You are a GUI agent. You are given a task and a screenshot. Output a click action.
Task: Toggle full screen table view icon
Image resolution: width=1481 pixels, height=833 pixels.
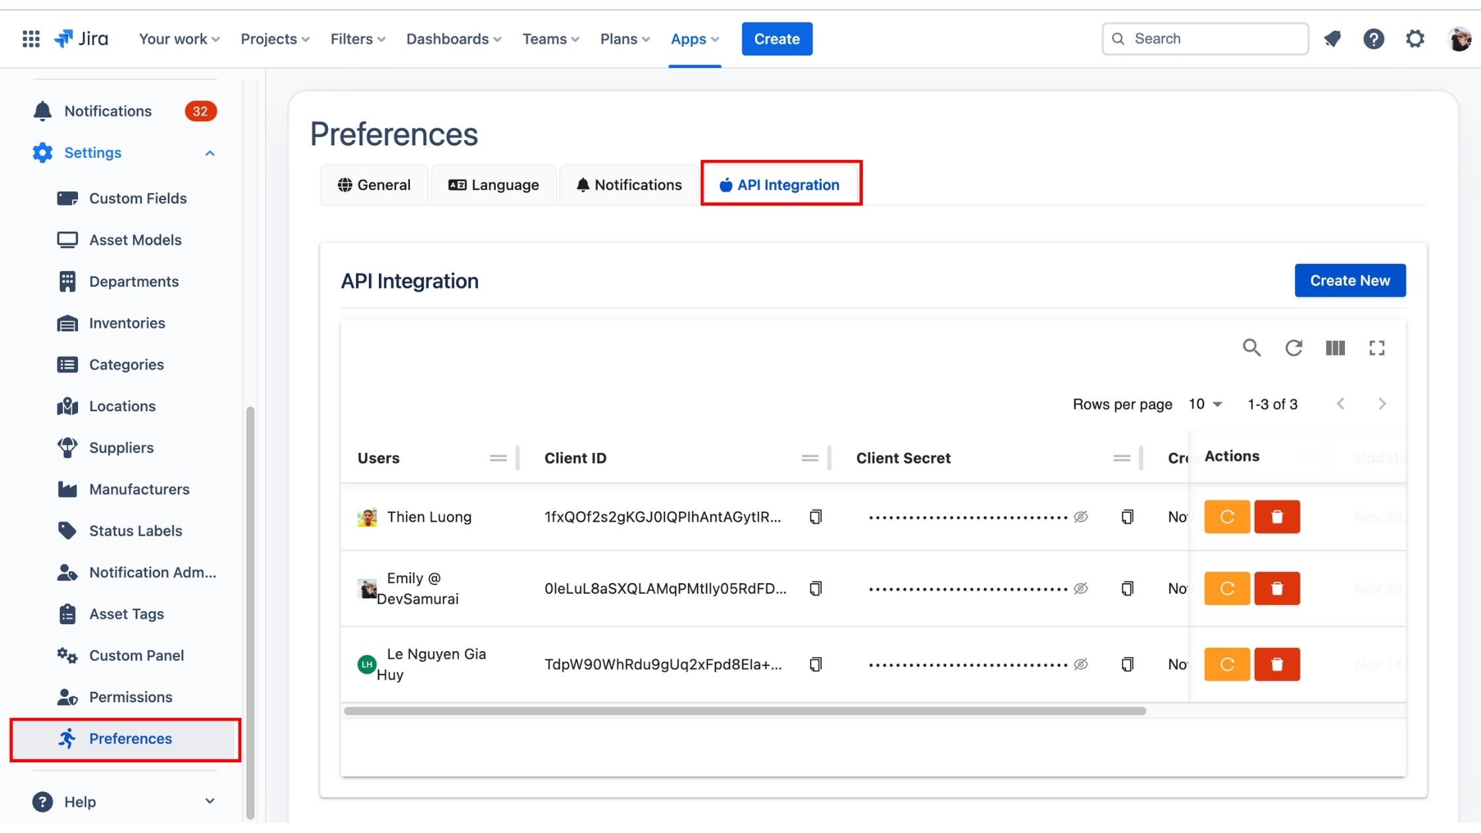pos(1377,348)
